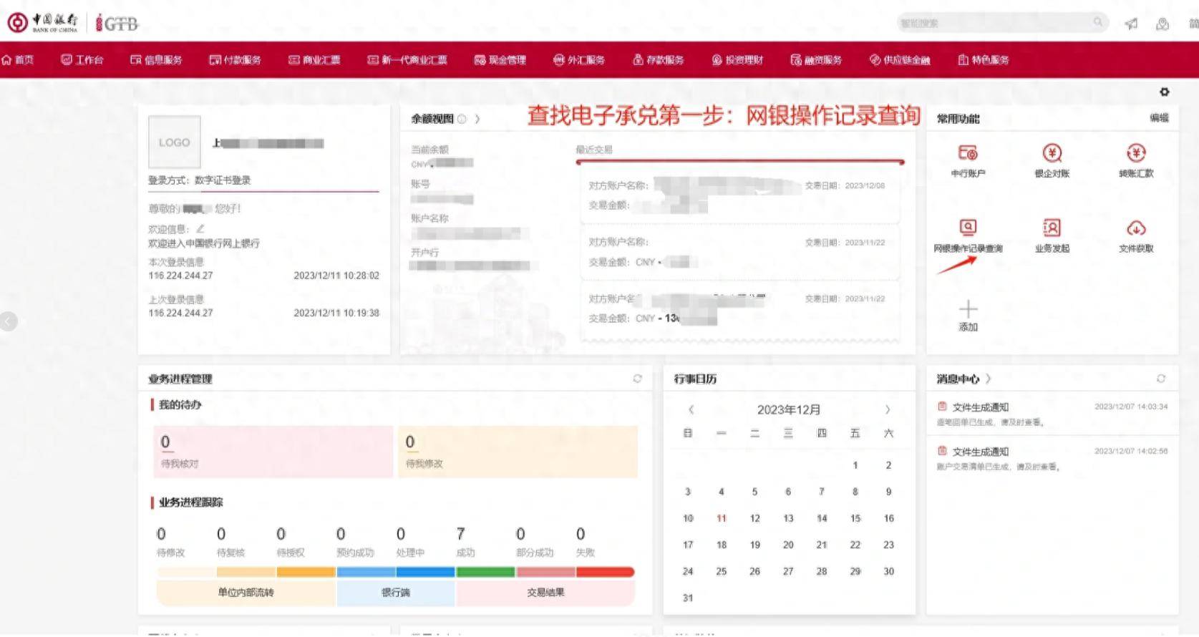This screenshot has width=1199, height=637.
Task: Open the 业务发起 shortcut icon
Action: tap(1052, 228)
